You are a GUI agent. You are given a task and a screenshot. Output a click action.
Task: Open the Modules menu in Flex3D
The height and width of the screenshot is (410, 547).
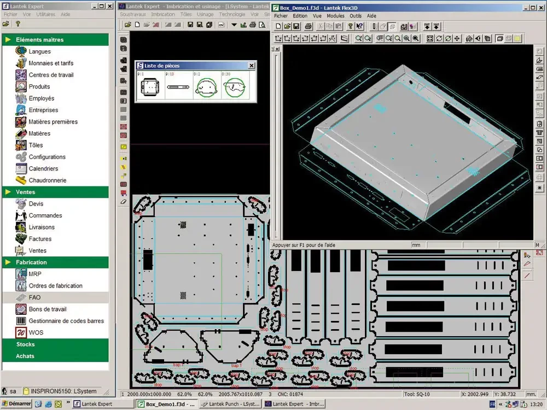coord(336,16)
